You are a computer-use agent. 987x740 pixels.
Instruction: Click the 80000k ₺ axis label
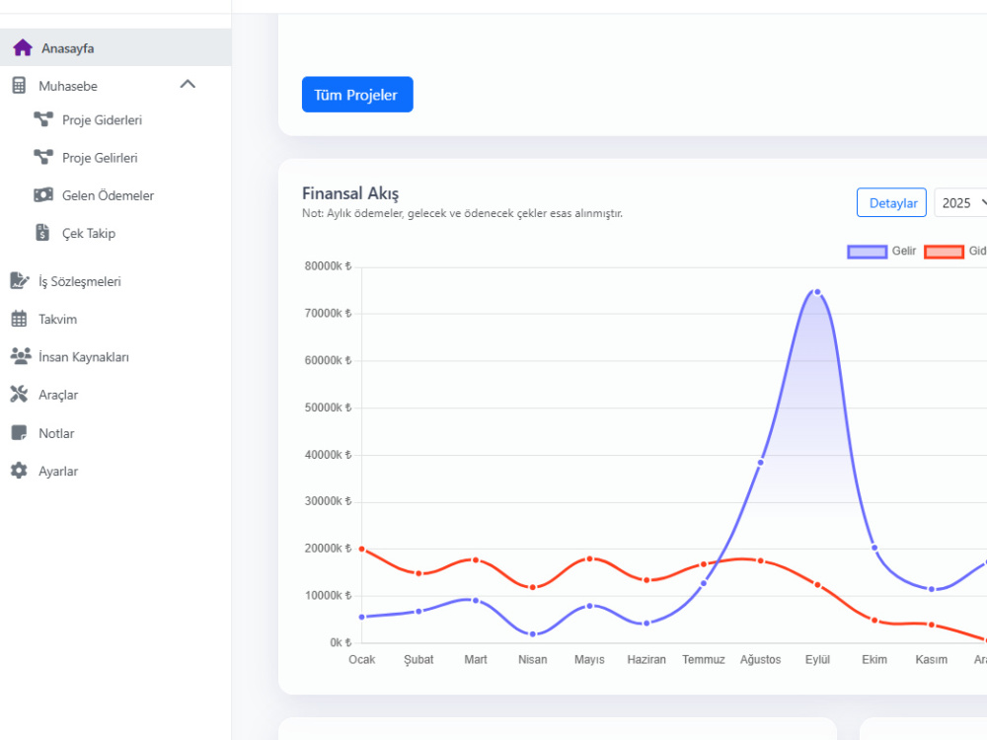(328, 266)
